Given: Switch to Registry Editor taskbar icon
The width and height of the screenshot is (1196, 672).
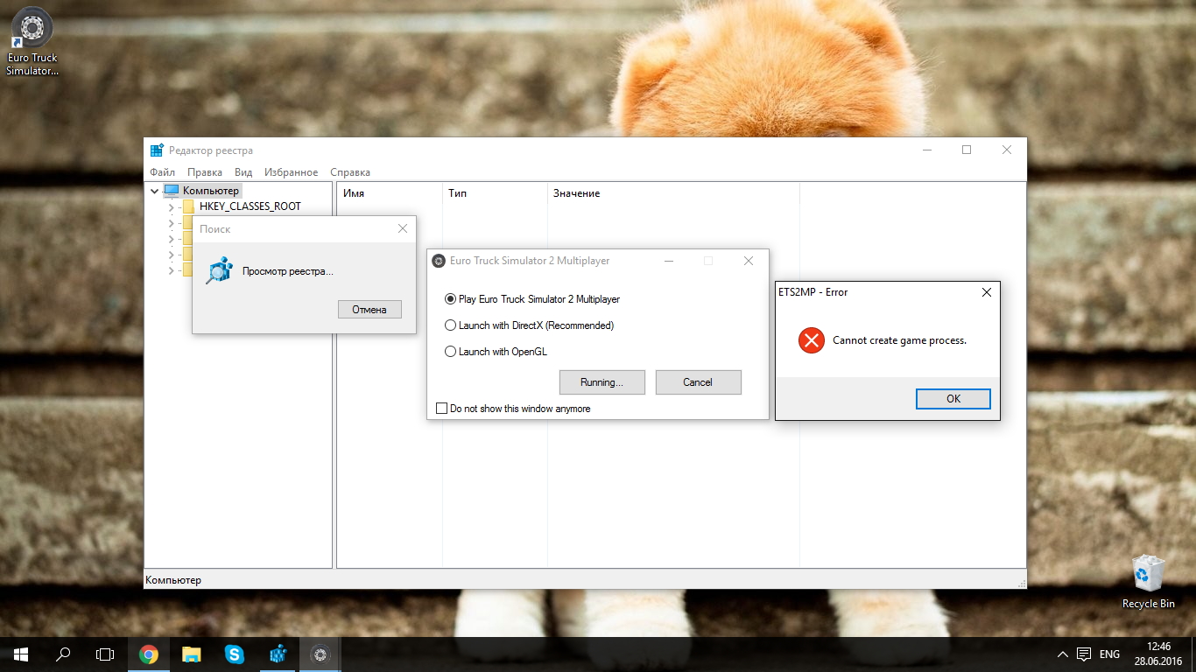Looking at the screenshot, I should [278, 654].
